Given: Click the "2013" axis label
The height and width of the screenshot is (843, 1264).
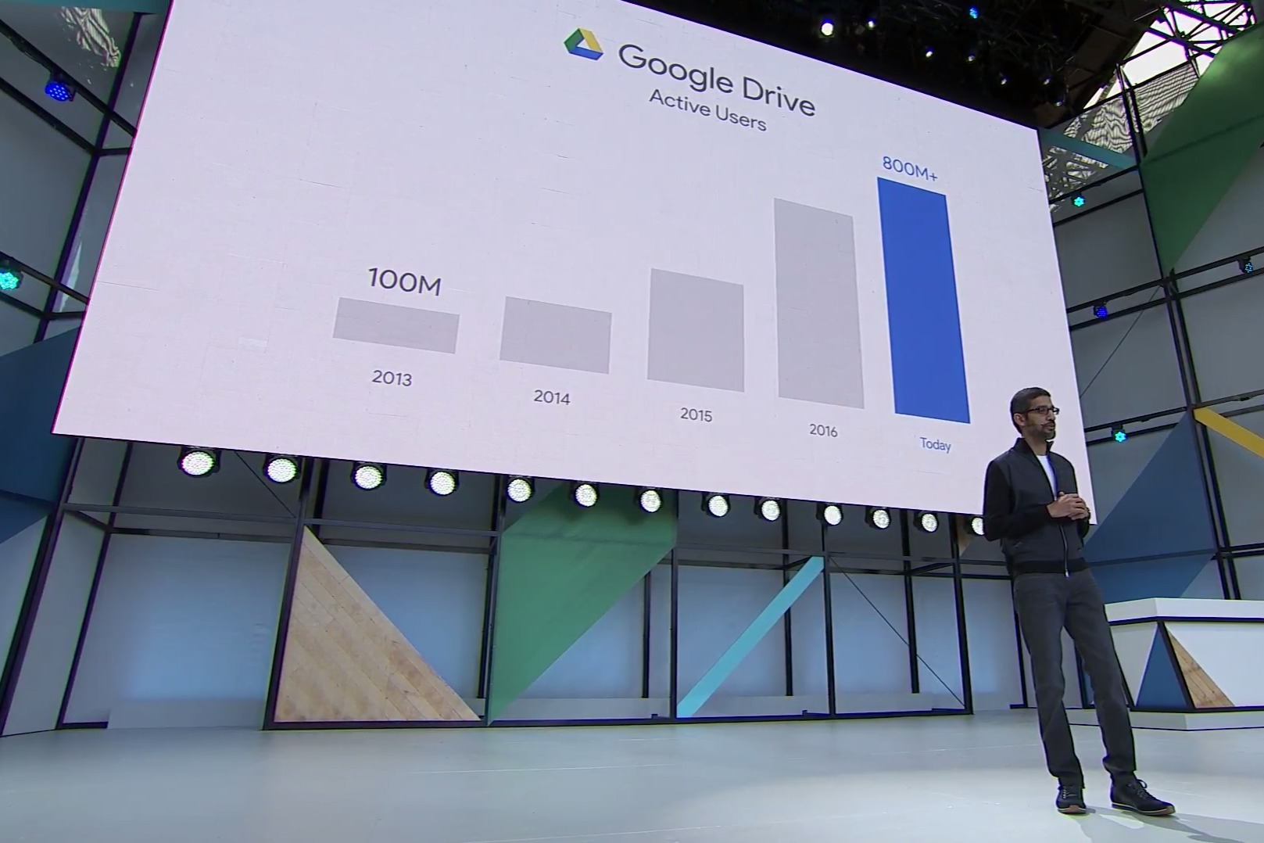Looking at the screenshot, I should pyautogui.click(x=392, y=378).
